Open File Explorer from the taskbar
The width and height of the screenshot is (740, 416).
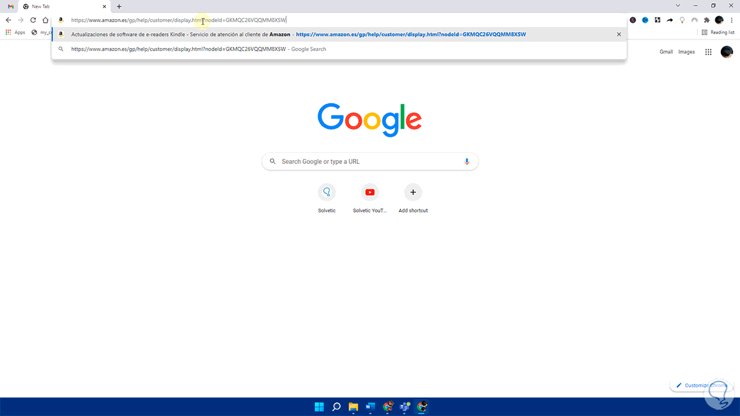[x=353, y=407]
